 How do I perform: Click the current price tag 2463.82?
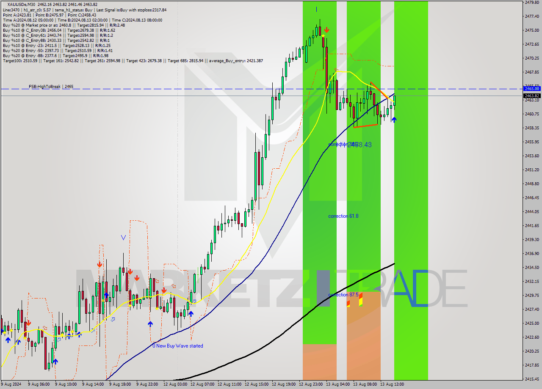click(532, 96)
